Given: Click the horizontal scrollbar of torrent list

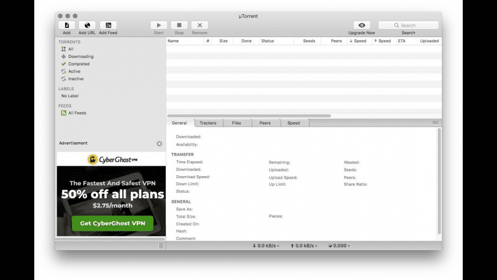Looking at the screenshot, I should tap(249, 116).
